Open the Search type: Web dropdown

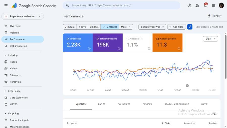coord(152,27)
